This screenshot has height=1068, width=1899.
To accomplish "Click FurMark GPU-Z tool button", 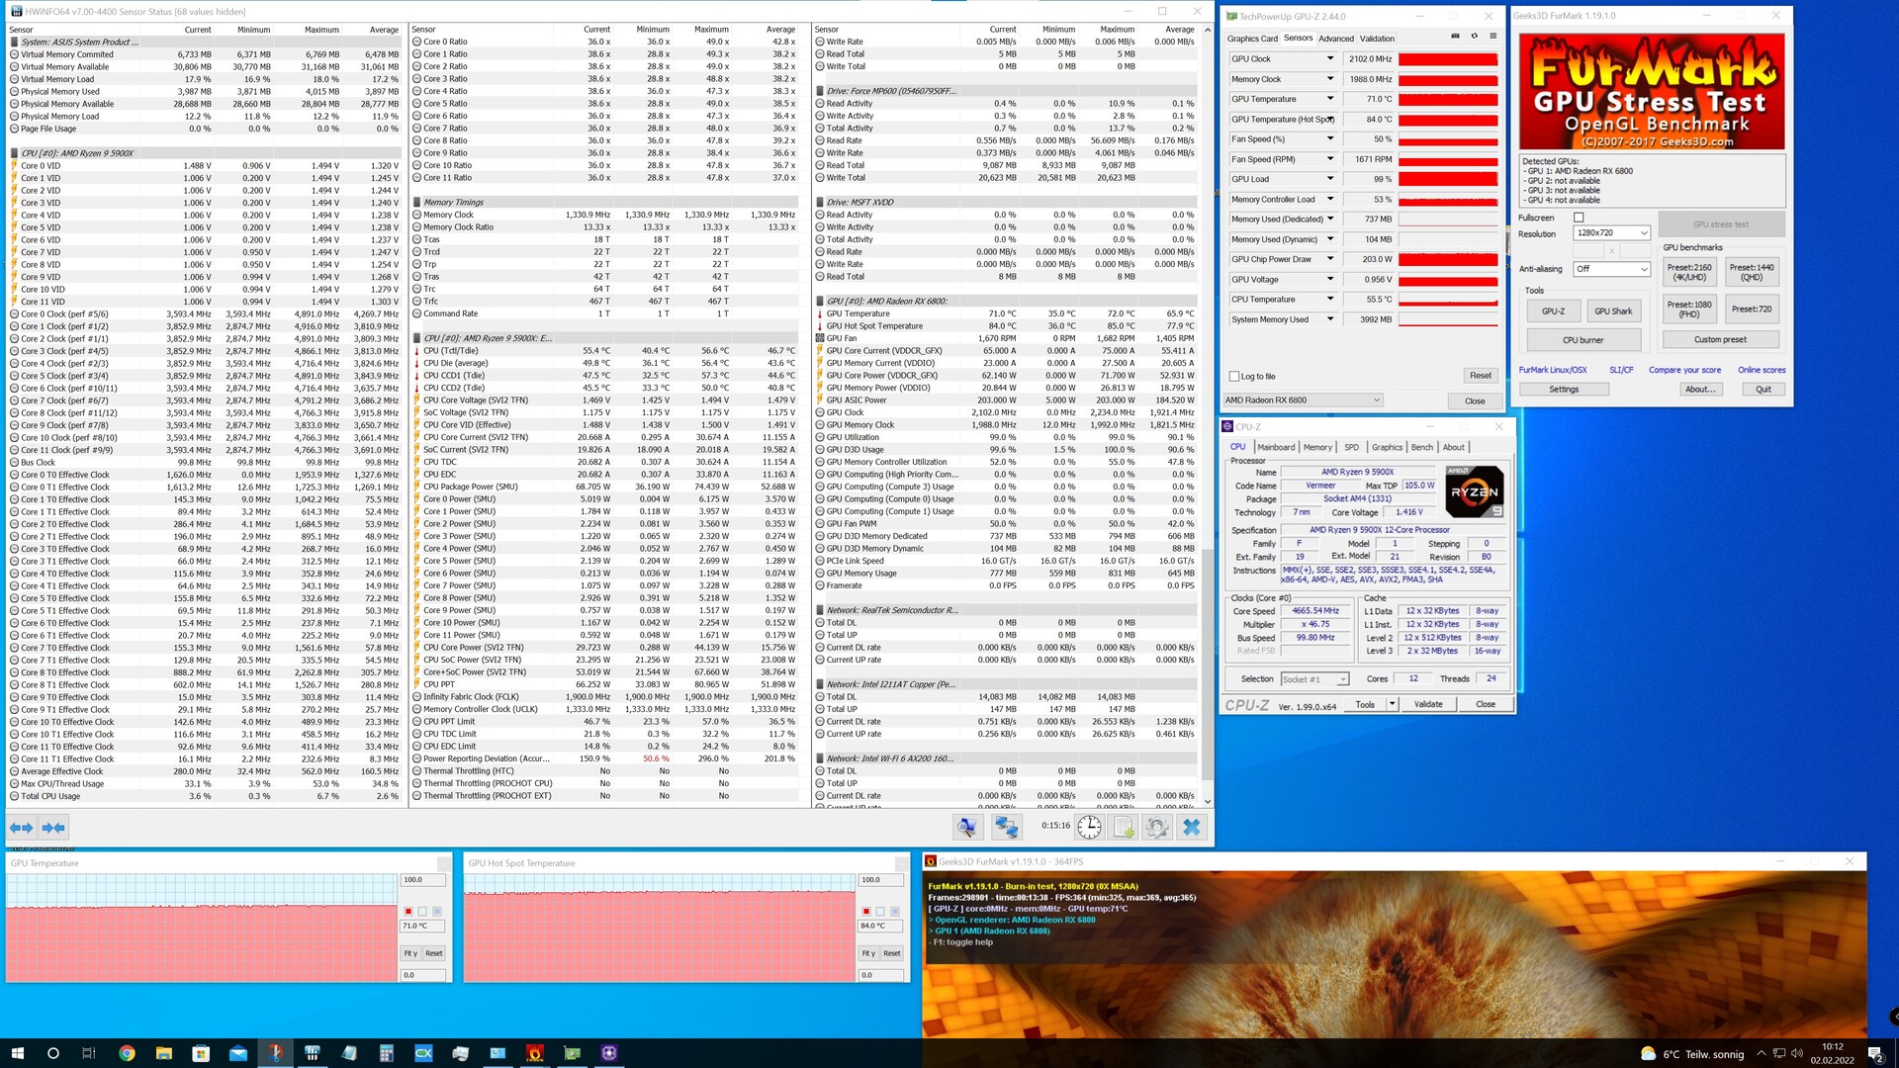I will 1553,311.
